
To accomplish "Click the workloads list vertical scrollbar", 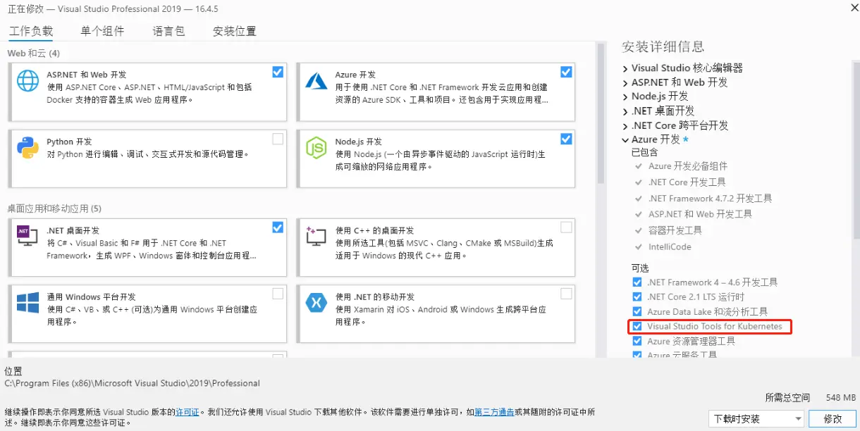I will point(601,113).
